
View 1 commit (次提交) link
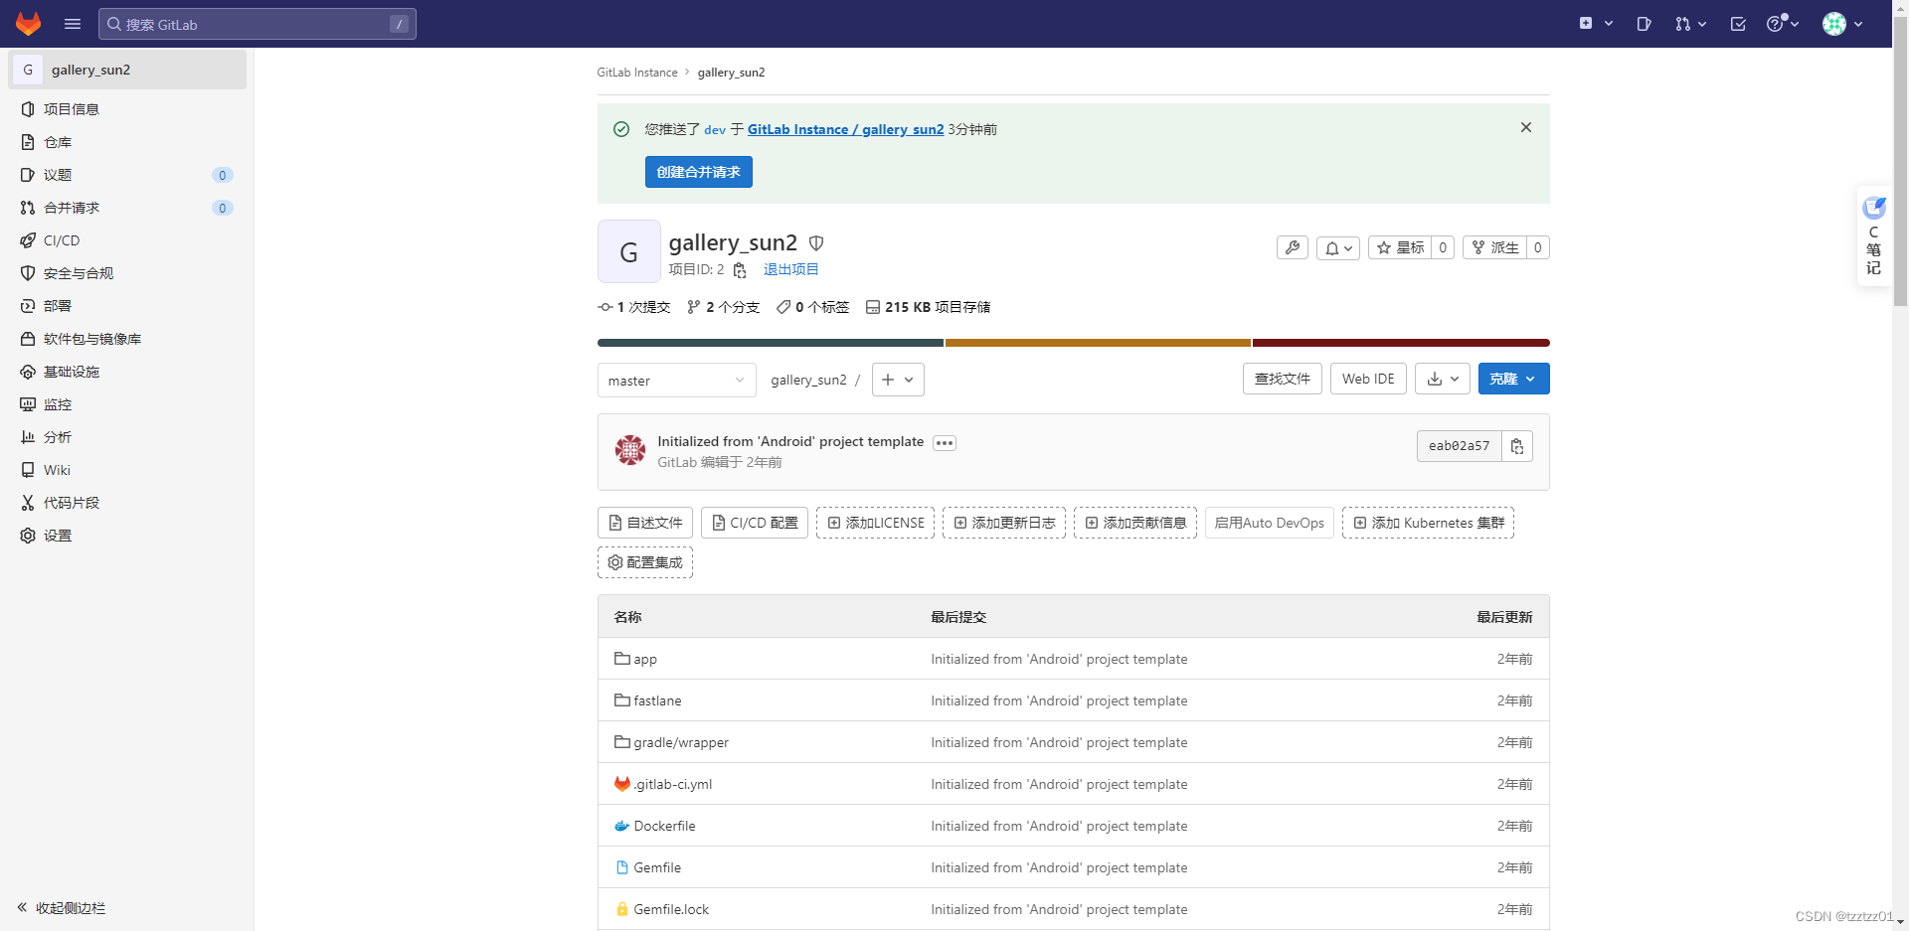(x=634, y=307)
